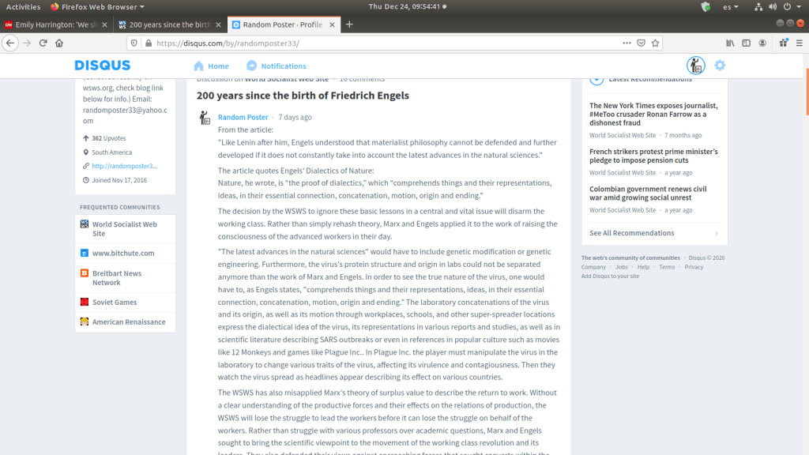Image resolution: width=809 pixels, height=455 pixels.
Task: Select the Notifications menu item
Action: tap(276, 66)
